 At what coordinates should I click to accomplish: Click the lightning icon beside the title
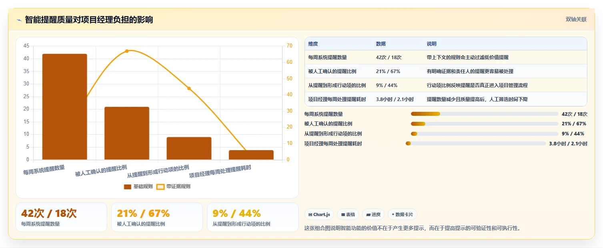pos(19,20)
